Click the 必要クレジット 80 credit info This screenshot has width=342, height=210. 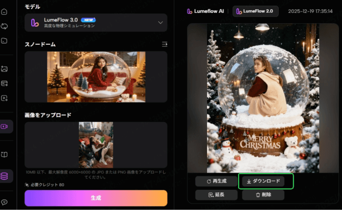(44, 185)
